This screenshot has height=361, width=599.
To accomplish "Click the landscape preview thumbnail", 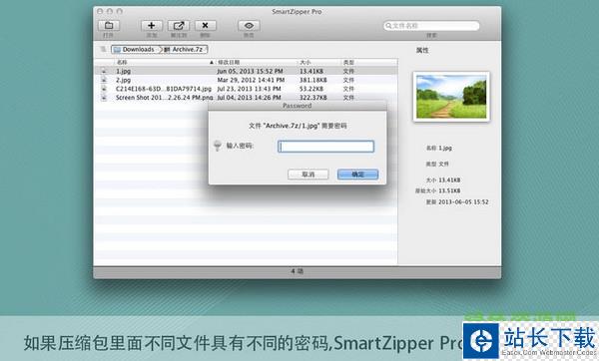I will 451,97.
